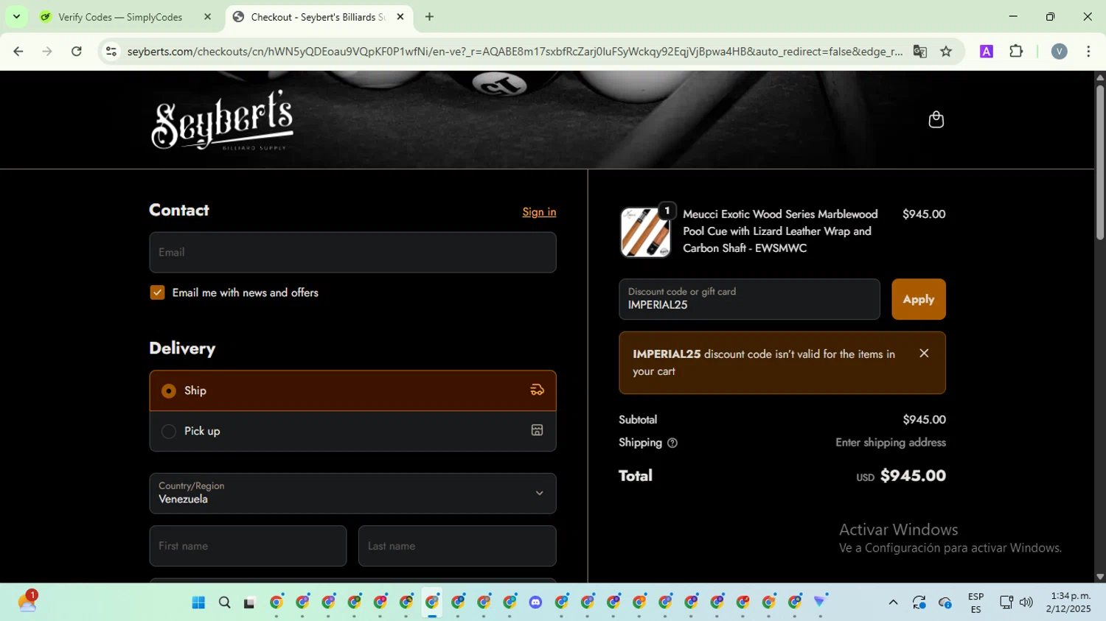Show hidden system tray icons
Image resolution: width=1106 pixels, height=621 pixels.
[x=893, y=603]
